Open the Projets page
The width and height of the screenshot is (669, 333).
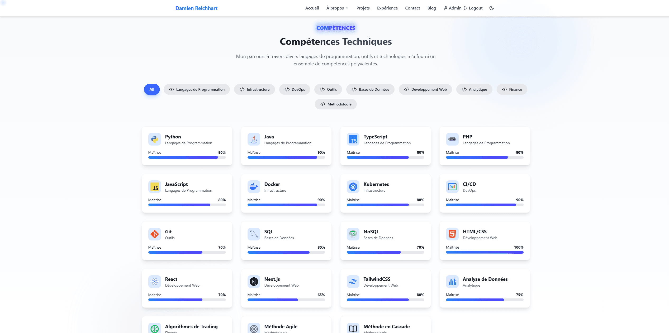point(363,8)
